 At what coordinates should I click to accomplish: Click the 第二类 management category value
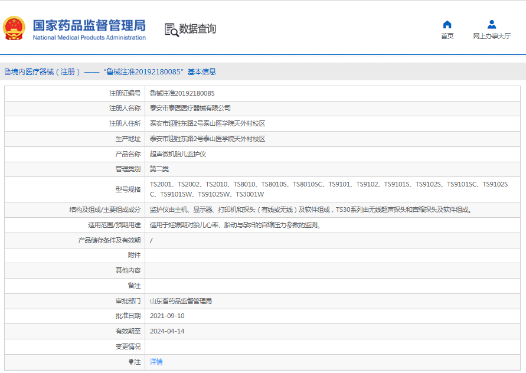click(x=159, y=169)
